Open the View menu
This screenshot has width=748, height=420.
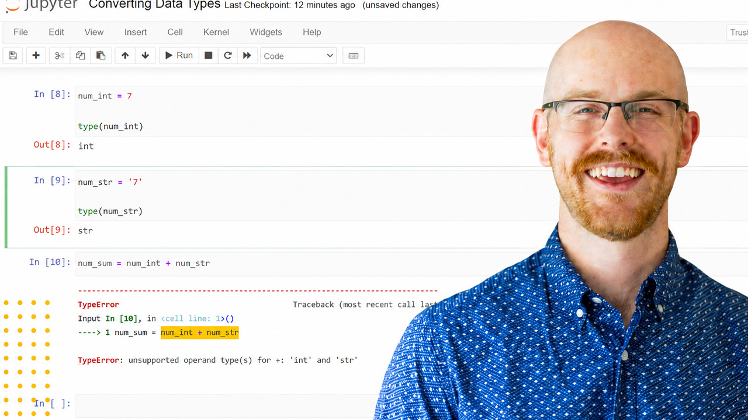point(94,32)
